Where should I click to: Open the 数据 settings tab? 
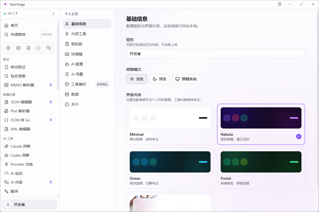point(87,94)
